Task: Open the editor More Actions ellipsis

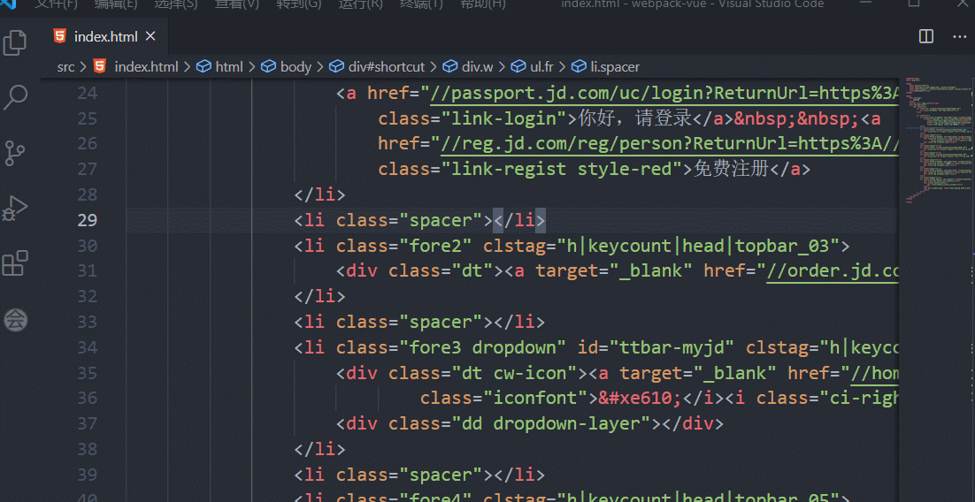Action: click(959, 36)
